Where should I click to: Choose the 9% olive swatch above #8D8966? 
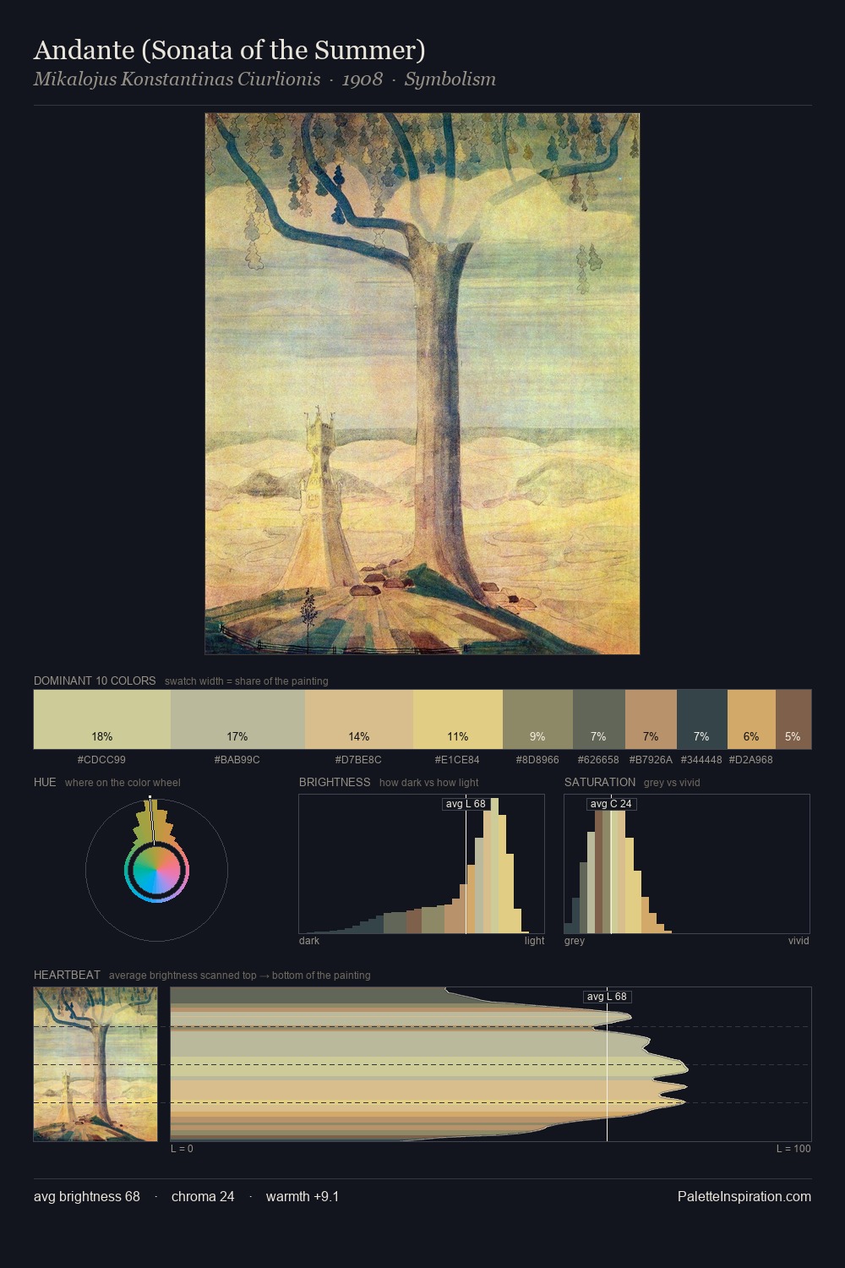click(537, 719)
